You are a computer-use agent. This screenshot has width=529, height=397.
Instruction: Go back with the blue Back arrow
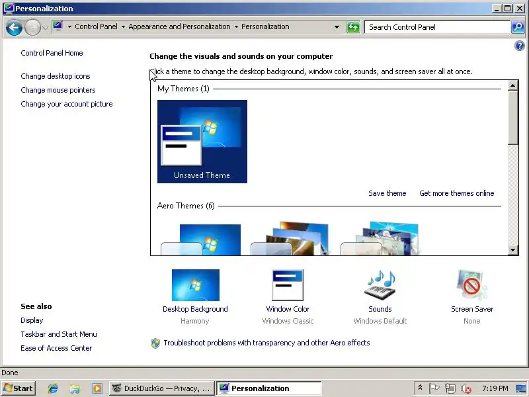tap(14, 28)
